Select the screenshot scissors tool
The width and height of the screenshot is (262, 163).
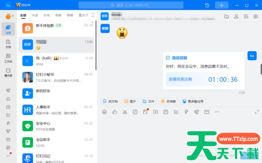click(x=125, y=112)
